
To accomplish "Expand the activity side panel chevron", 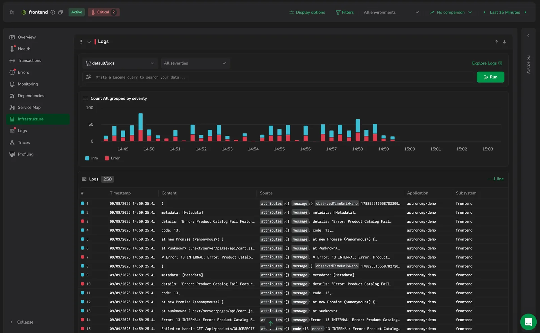I will point(528,35).
